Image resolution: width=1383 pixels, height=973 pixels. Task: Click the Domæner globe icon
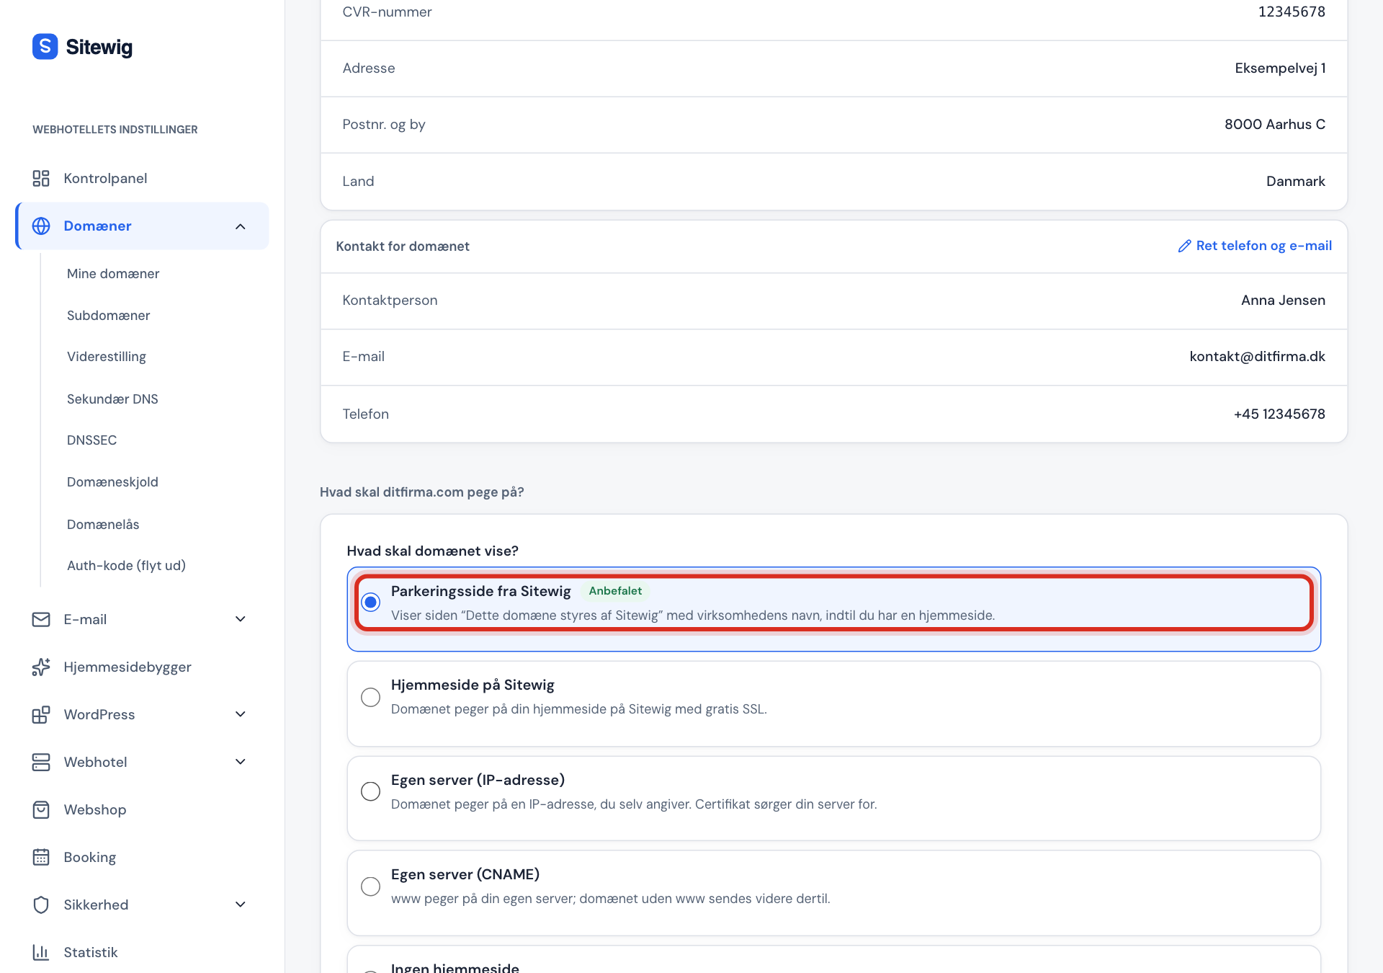41,226
